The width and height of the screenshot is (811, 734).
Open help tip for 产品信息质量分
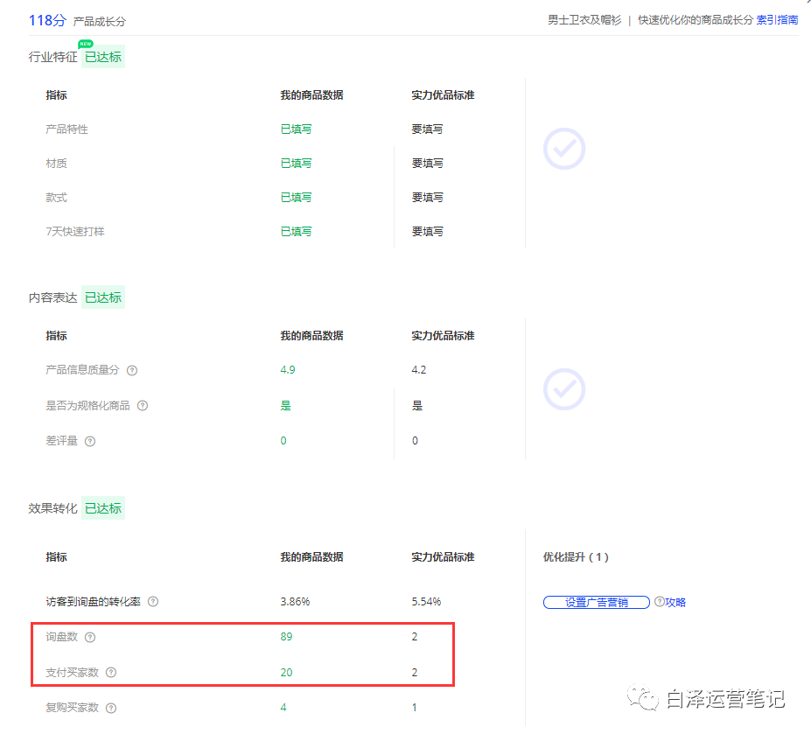[131, 370]
